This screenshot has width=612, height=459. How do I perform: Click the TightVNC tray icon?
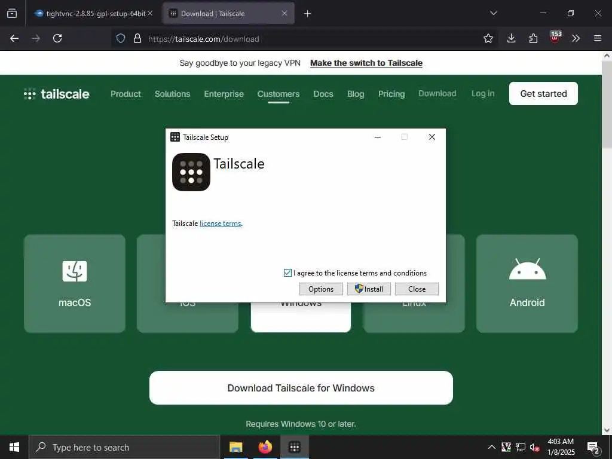506,447
